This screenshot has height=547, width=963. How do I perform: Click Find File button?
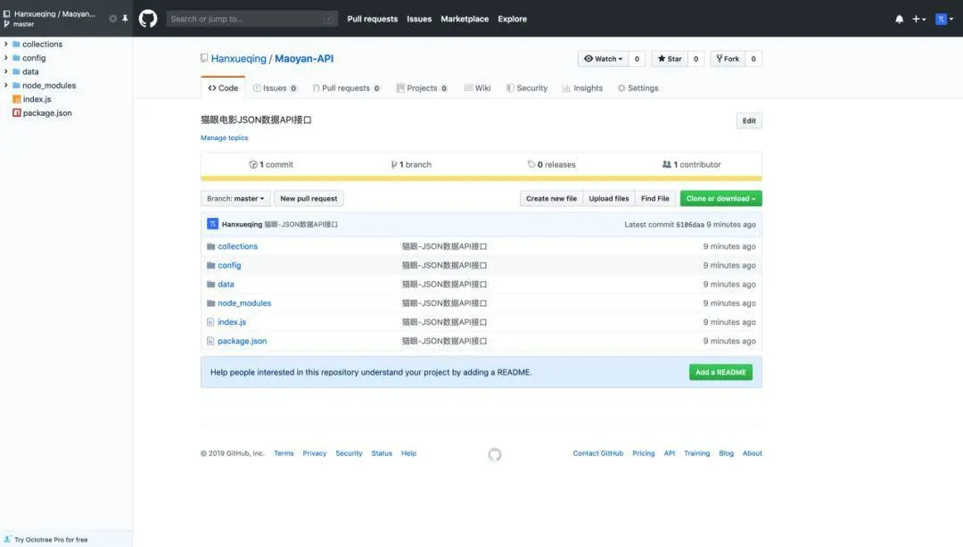tap(654, 198)
